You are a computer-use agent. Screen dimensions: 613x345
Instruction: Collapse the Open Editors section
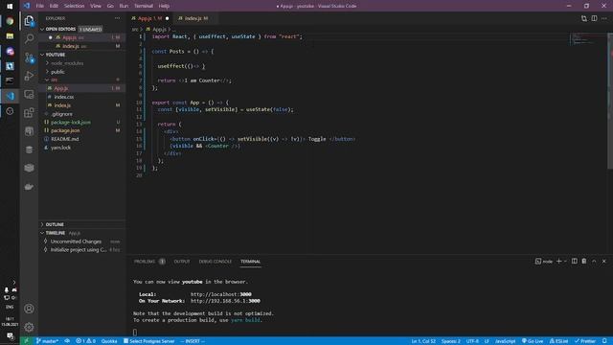click(42, 30)
